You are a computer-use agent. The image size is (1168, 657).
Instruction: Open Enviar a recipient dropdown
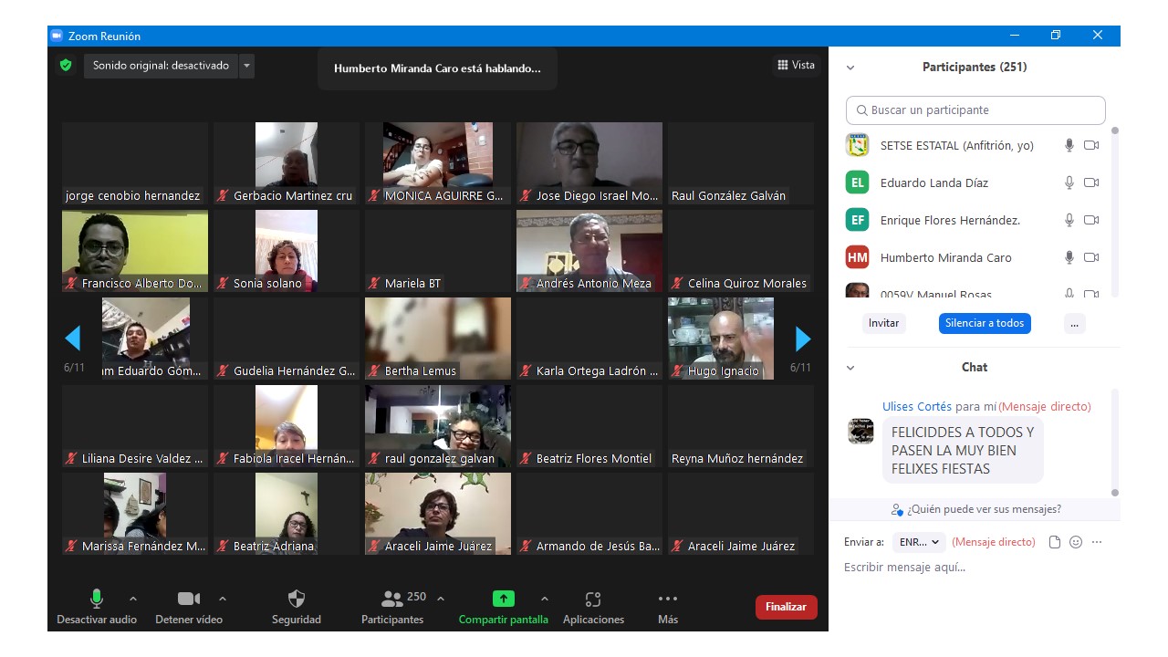(920, 542)
